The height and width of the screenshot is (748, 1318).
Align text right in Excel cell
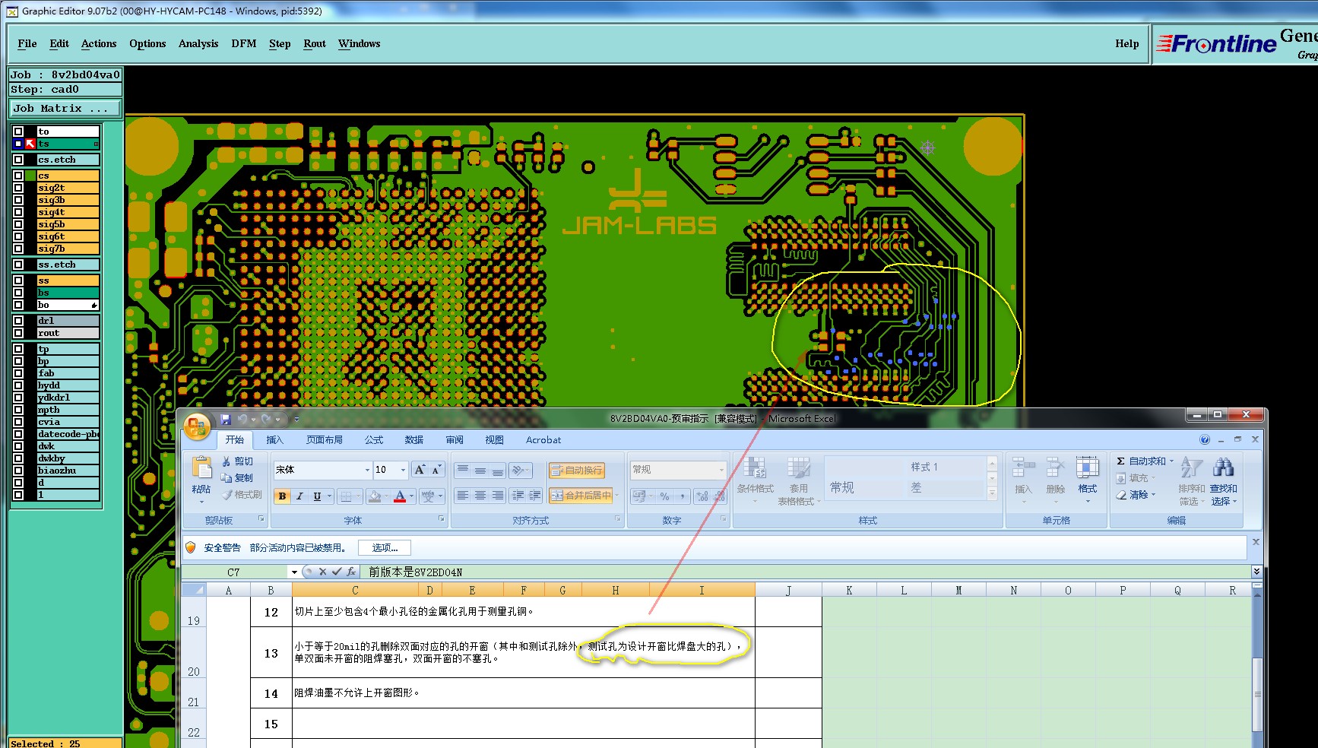(497, 496)
